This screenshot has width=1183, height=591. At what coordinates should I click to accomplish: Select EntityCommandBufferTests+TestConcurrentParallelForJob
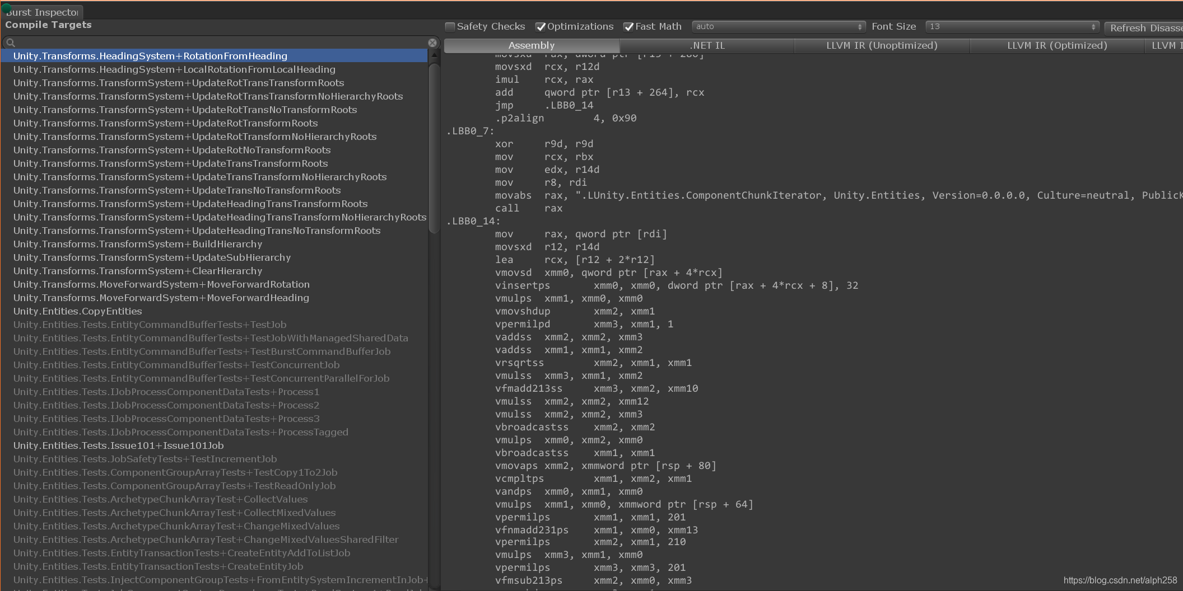(214, 378)
